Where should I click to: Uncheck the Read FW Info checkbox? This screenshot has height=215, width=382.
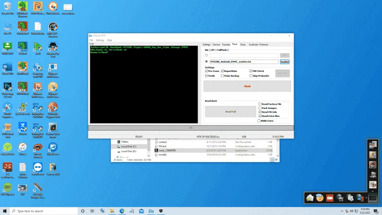260,112
